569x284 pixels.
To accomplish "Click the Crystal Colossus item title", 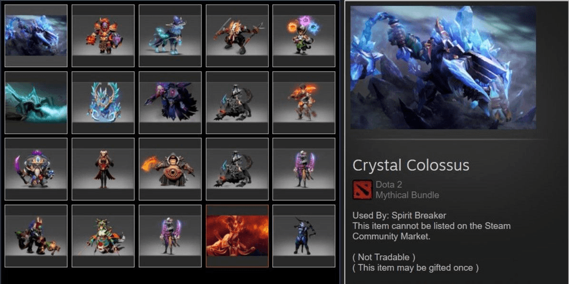I will [411, 165].
